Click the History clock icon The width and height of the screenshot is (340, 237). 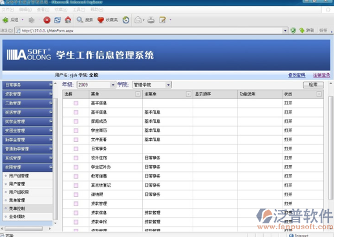pyautogui.click(x=126, y=20)
